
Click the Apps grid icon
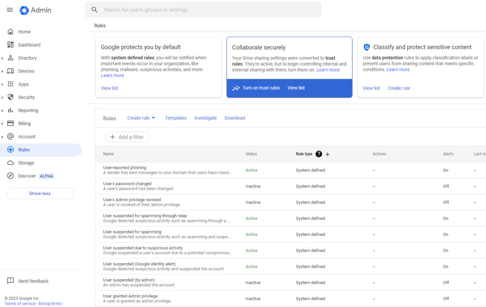tap(10, 84)
